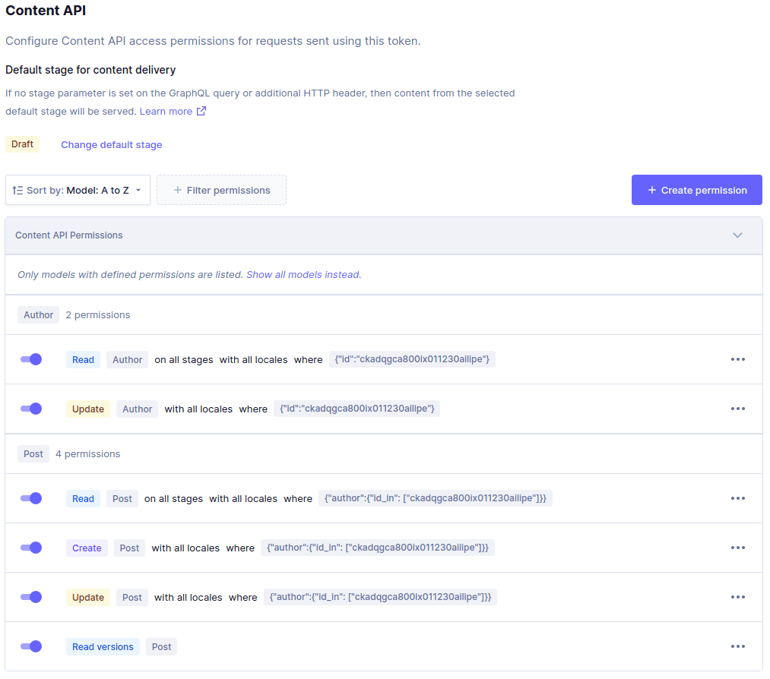Open options menu for Update Author permission
This screenshot has width=770, height=679.
point(737,409)
